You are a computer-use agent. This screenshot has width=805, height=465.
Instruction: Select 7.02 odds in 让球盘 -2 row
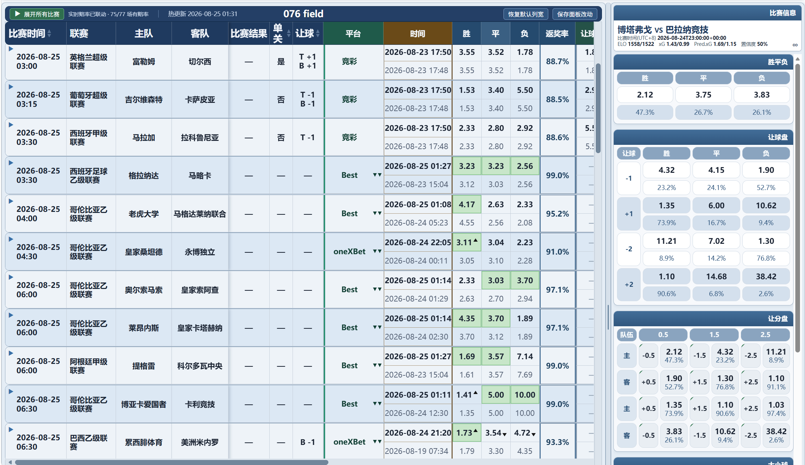716,241
